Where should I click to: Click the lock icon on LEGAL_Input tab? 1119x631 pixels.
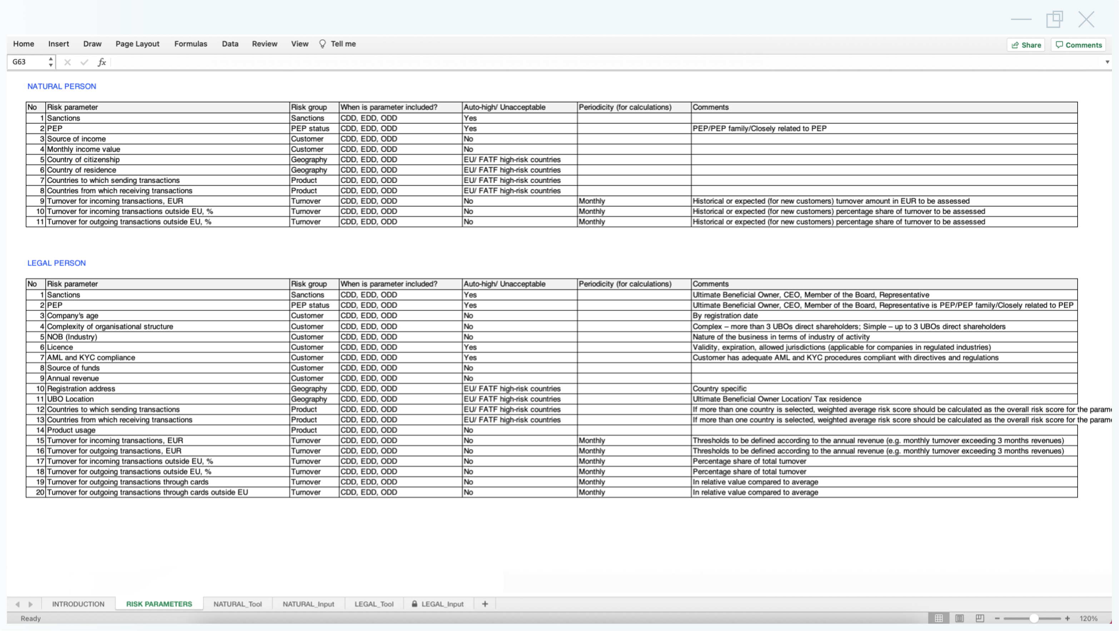pos(414,603)
